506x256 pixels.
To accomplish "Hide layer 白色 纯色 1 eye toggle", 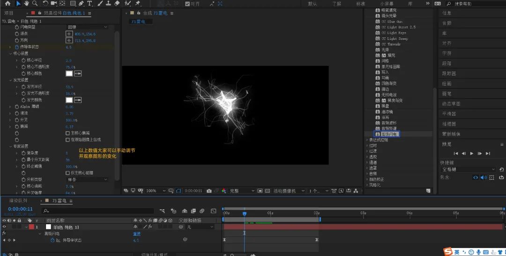I will (4, 227).
